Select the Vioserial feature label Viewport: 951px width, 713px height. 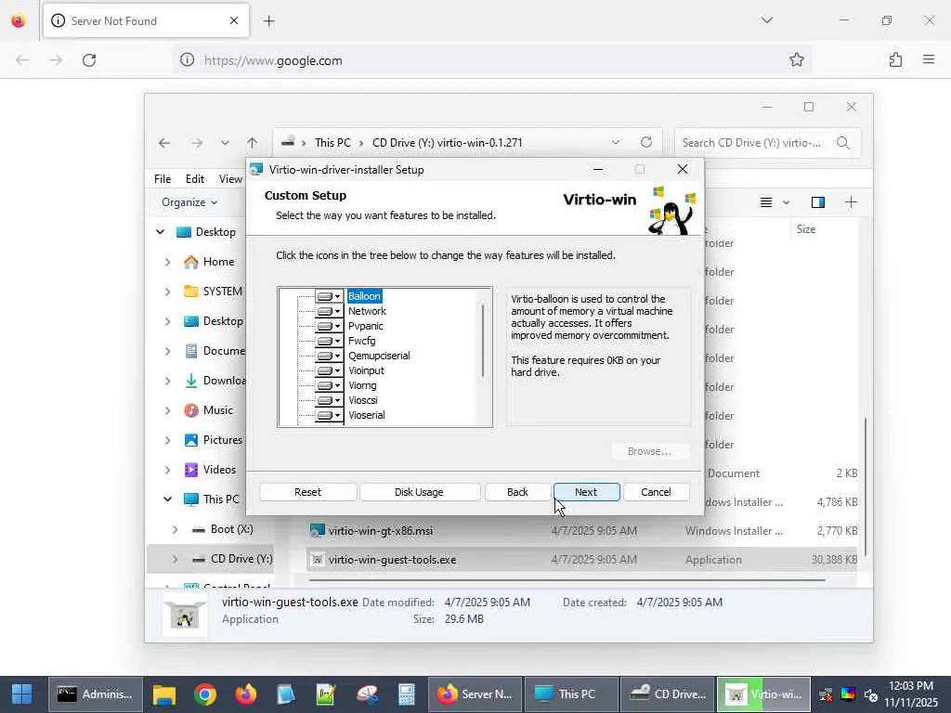coord(366,415)
